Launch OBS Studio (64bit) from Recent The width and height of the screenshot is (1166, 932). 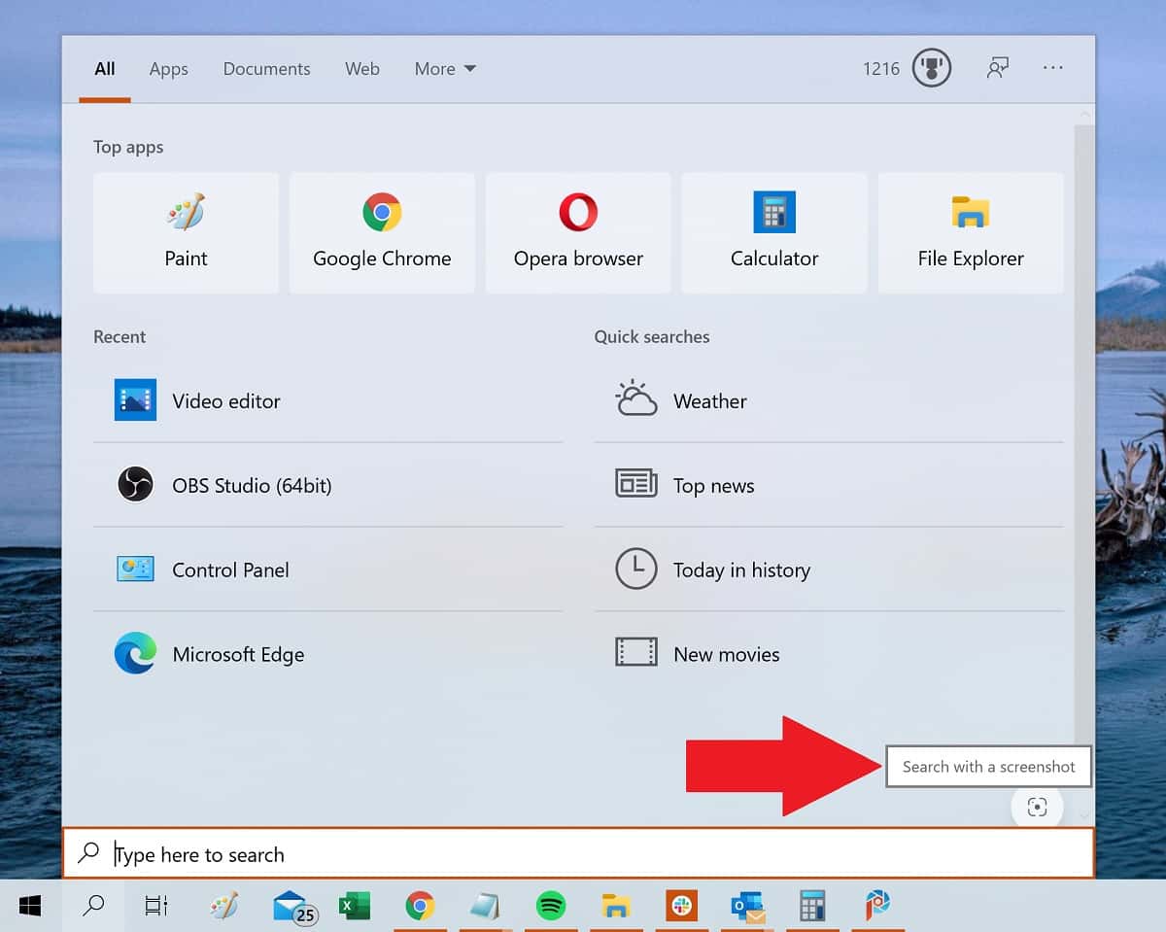pyautogui.click(x=328, y=485)
